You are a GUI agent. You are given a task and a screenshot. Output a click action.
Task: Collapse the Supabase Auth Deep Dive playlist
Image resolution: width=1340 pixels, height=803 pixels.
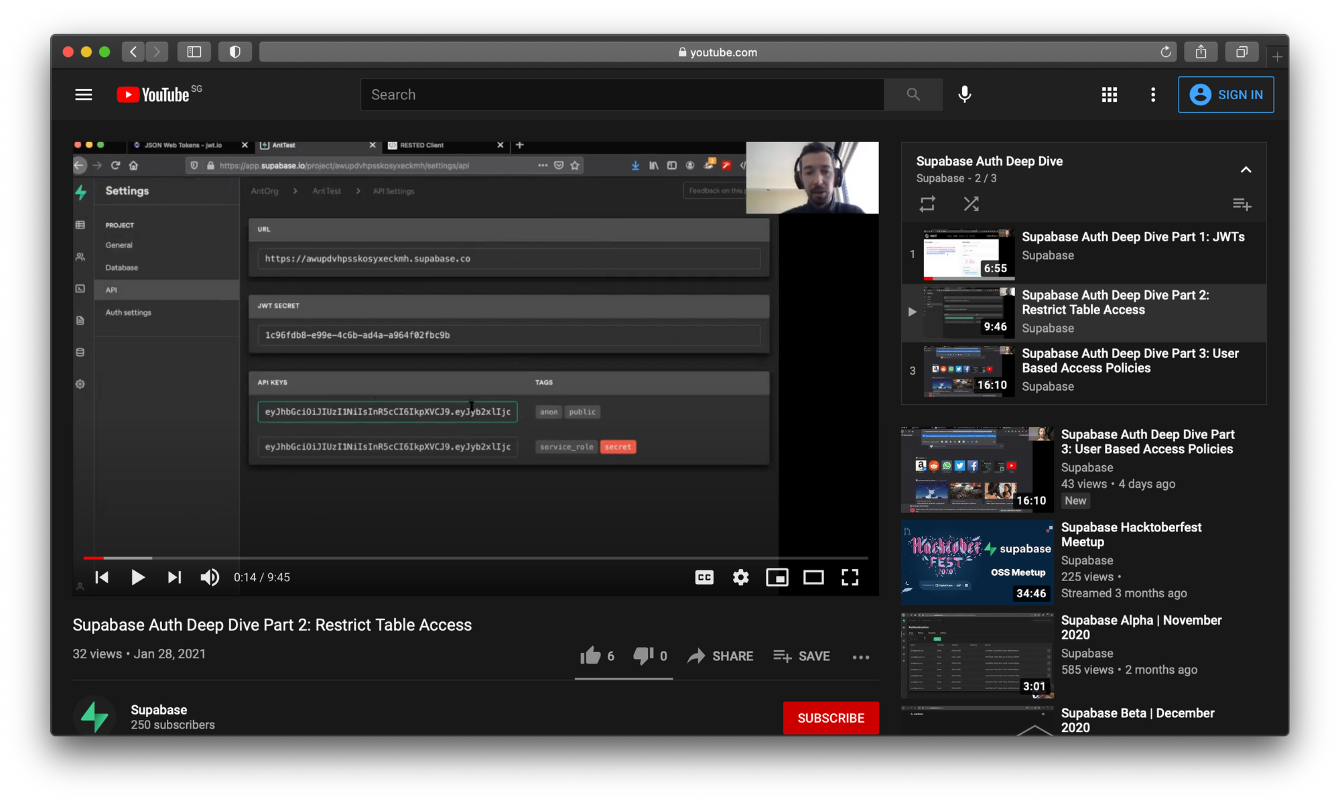coord(1246,170)
